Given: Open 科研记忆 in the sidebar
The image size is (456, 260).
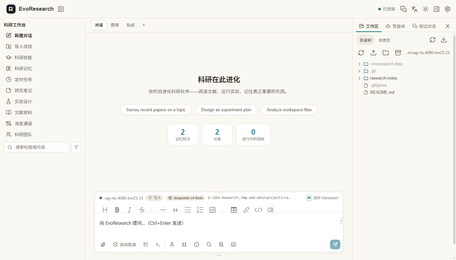Looking at the screenshot, I should (x=43, y=69).
